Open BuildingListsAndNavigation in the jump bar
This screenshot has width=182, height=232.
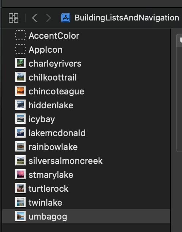tap(127, 18)
